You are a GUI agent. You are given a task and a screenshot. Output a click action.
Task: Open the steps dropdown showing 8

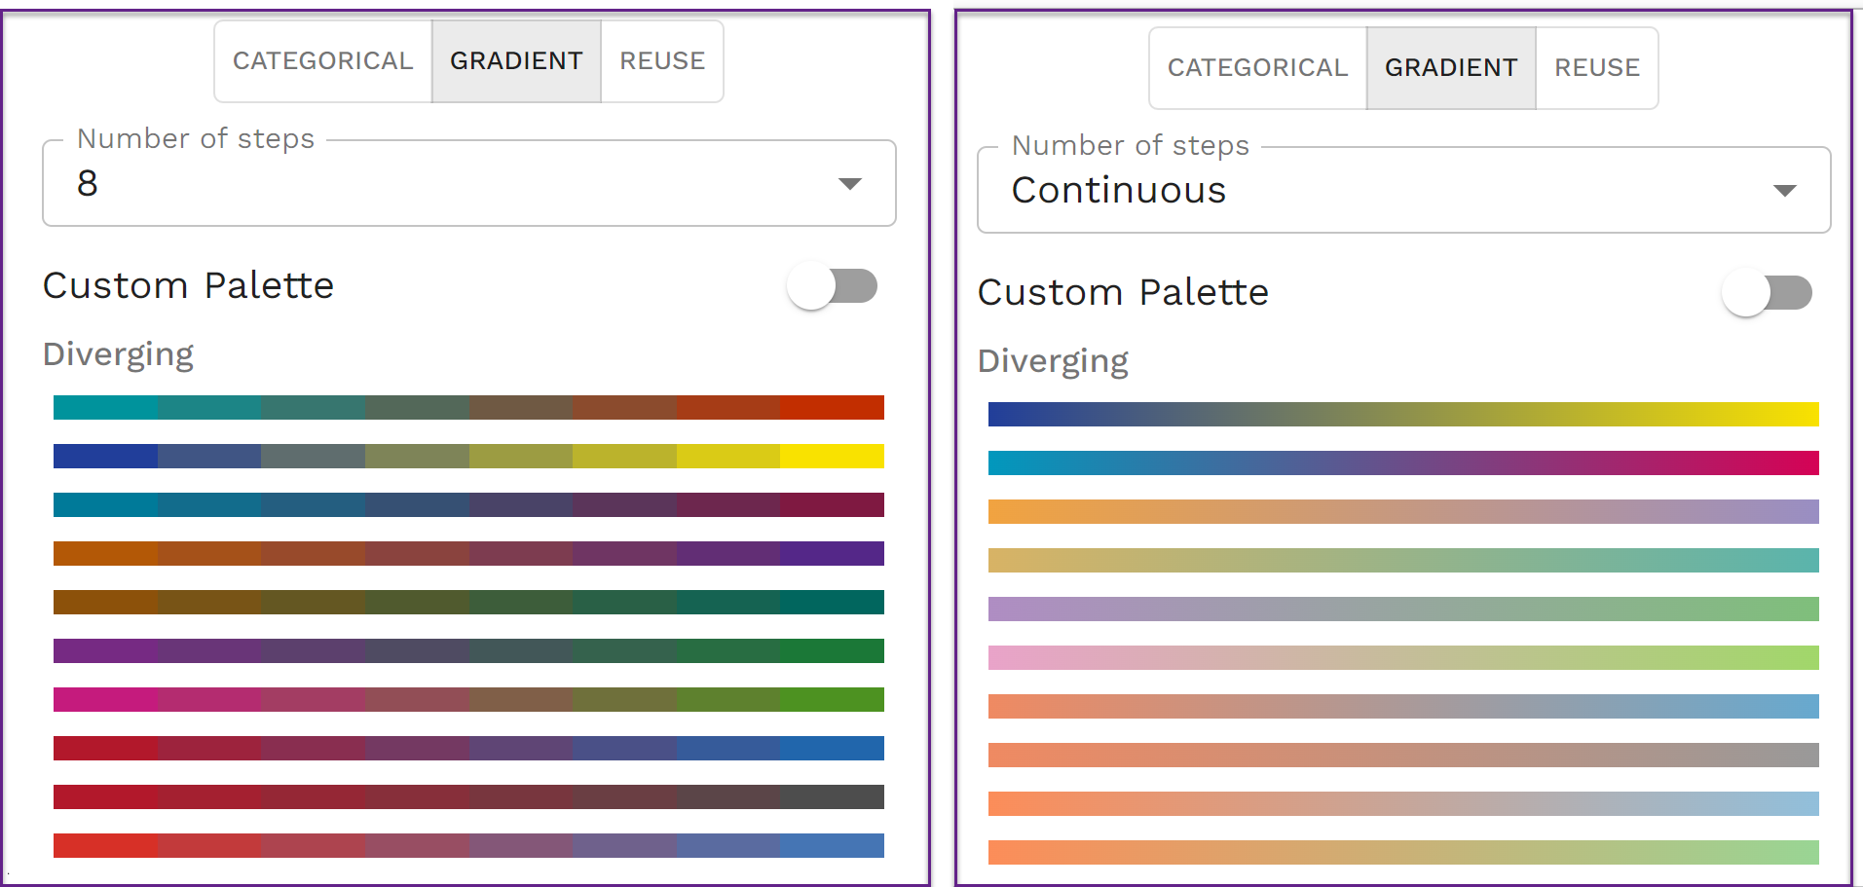[x=468, y=184]
